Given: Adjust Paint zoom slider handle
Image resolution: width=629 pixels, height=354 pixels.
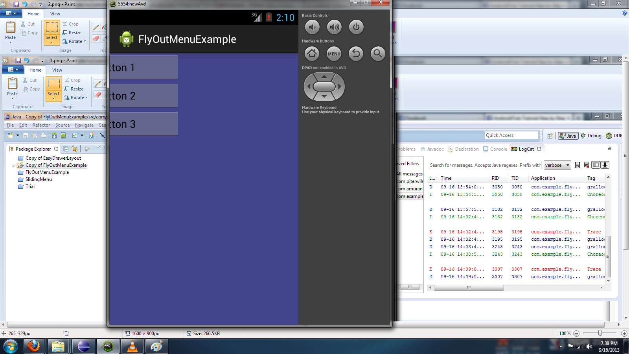Looking at the screenshot, I should 600,333.
